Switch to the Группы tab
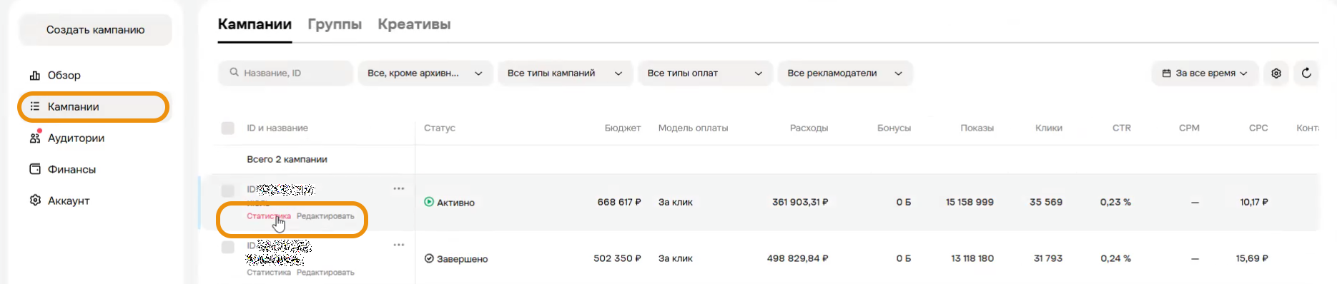Viewport: 1337px width, 284px height. 335,24
